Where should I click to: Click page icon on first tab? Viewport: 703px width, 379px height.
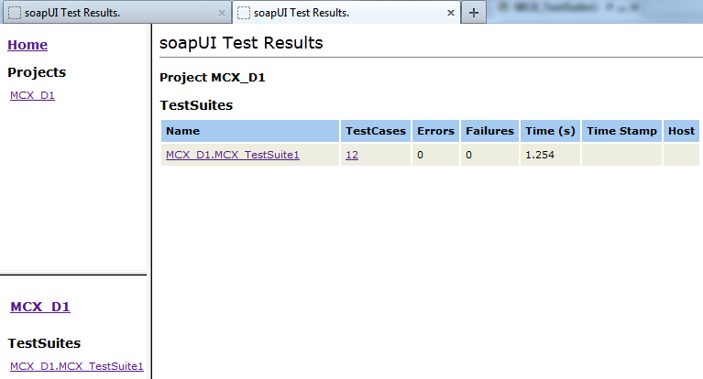click(15, 13)
